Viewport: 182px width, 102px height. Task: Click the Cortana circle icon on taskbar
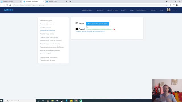click(x=38, y=101)
